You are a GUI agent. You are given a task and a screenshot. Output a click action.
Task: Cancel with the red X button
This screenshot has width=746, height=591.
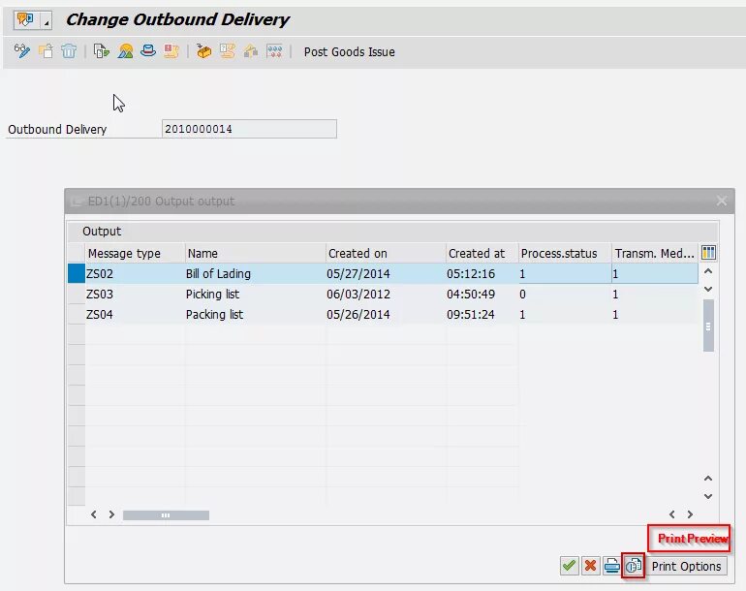coord(590,566)
